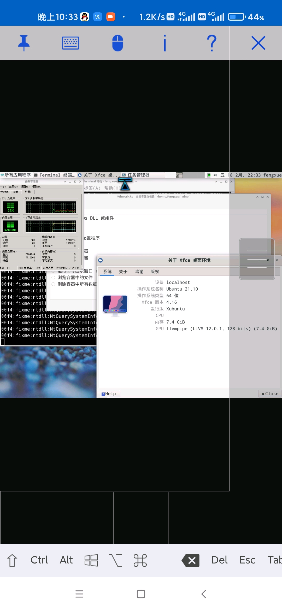Tap the Windows super key icon
Screen dimensions: 282x611
click(91, 560)
